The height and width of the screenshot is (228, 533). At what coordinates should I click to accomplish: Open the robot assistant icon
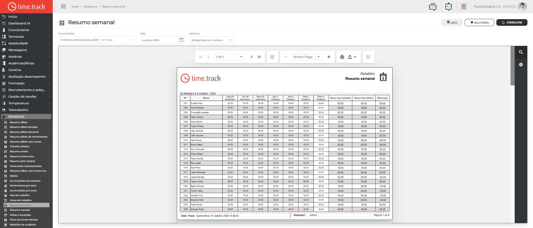[448, 7]
